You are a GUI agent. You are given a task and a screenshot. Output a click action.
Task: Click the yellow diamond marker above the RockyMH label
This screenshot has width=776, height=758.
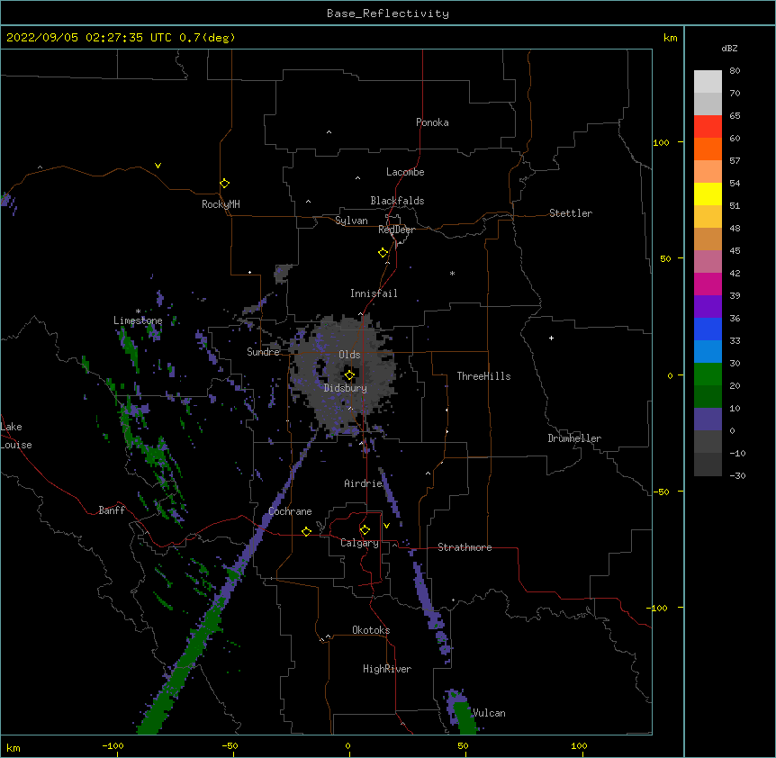click(224, 184)
